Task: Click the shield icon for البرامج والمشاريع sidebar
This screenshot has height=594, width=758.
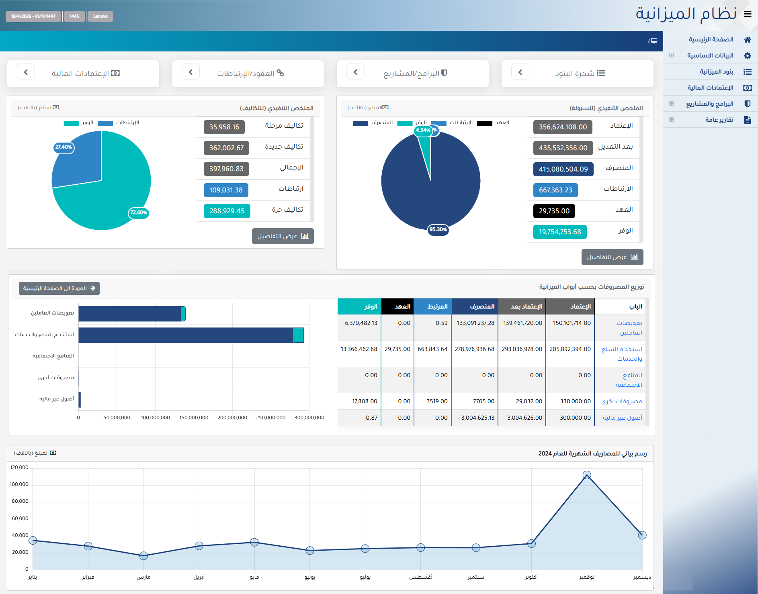Action: click(748, 104)
